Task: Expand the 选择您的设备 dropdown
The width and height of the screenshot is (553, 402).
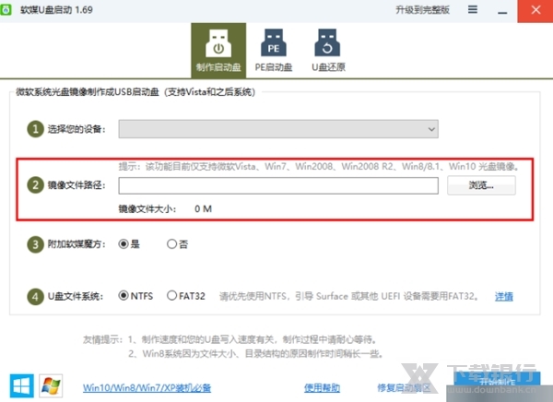Action: pos(278,129)
